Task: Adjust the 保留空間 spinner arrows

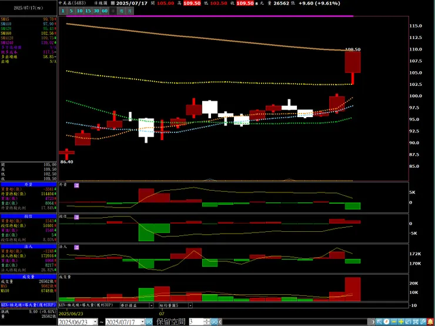Action: click(x=207, y=322)
